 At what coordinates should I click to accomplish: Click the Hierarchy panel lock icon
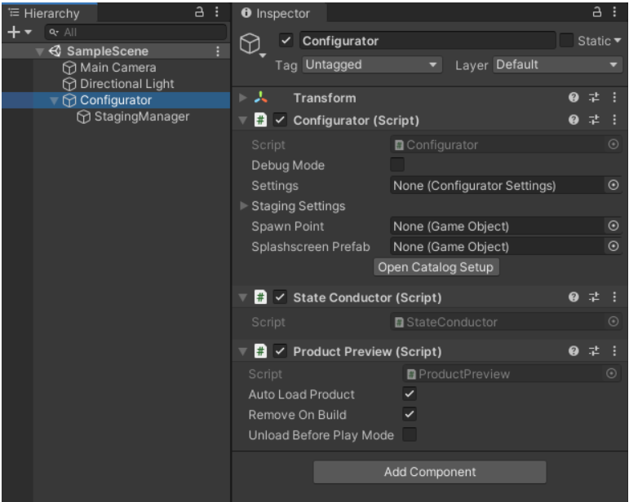coord(199,13)
